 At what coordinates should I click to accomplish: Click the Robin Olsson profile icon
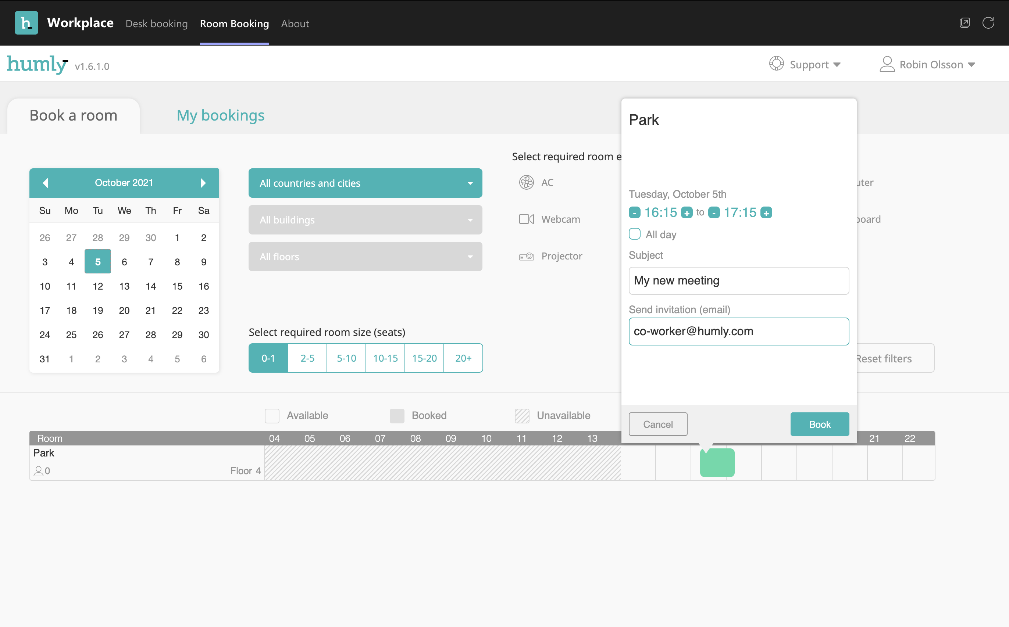(887, 64)
